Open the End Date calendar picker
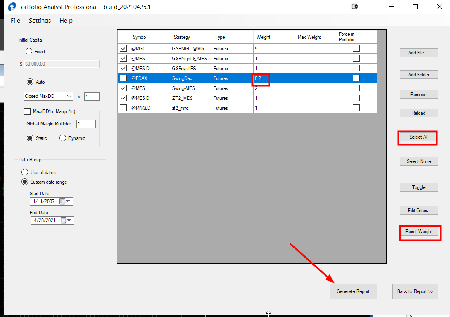The width and height of the screenshot is (450, 317). coord(64,220)
